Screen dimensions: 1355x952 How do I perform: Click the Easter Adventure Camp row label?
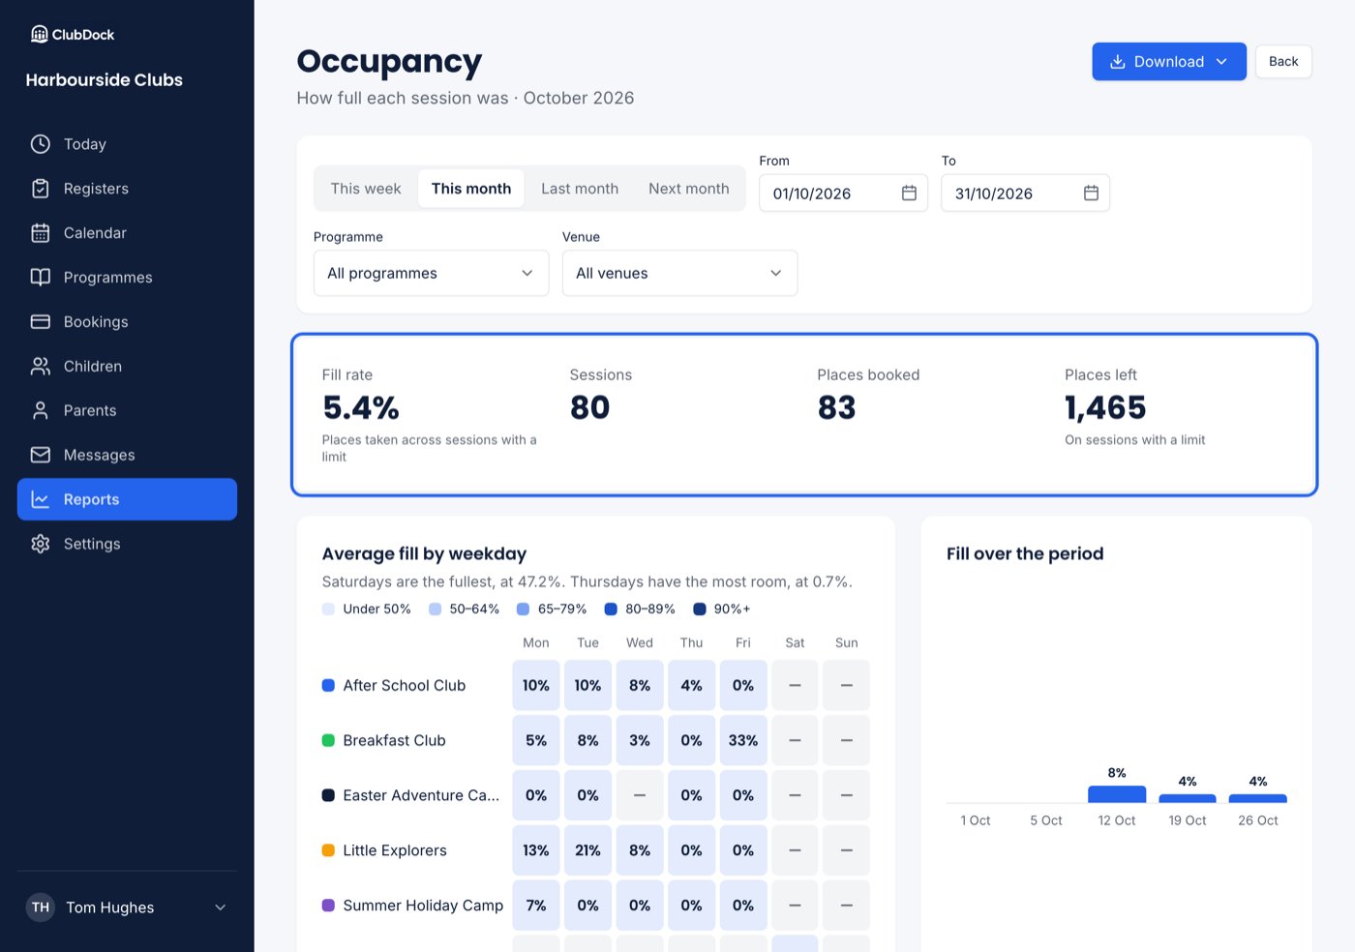coord(421,795)
